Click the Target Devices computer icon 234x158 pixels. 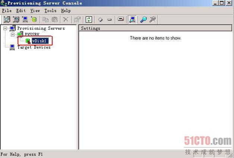[12, 47]
